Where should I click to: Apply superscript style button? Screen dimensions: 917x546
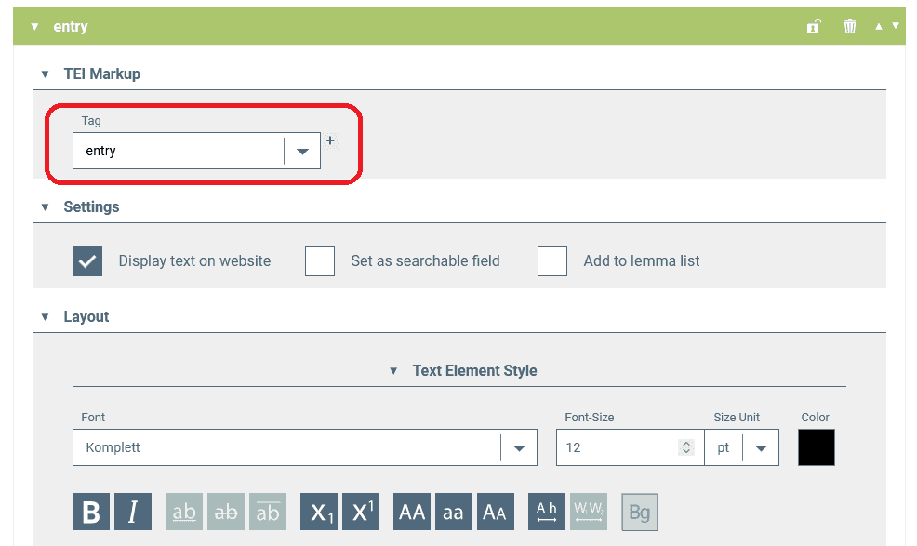pyautogui.click(x=361, y=513)
